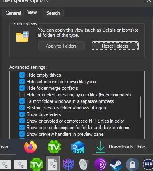
Task: Open the padlock app in taskbar
Action: [132, 164]
